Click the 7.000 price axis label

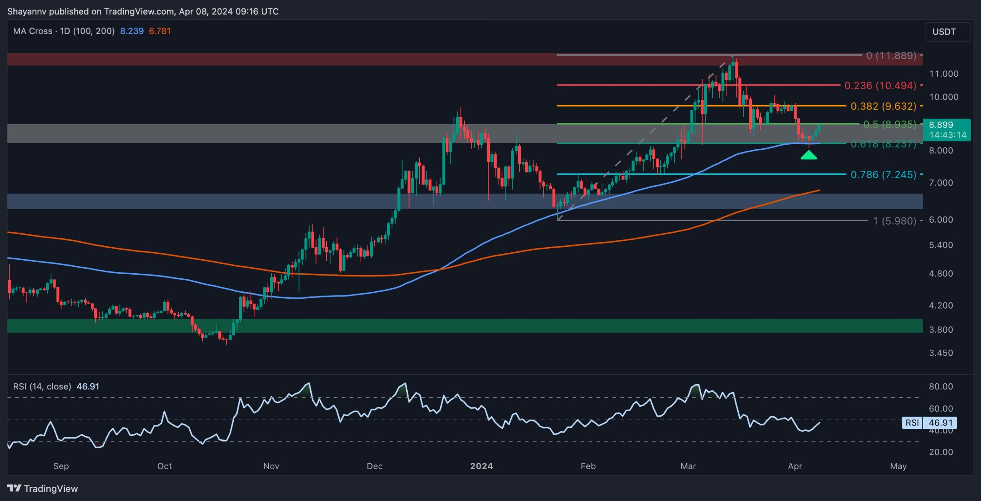941,183
